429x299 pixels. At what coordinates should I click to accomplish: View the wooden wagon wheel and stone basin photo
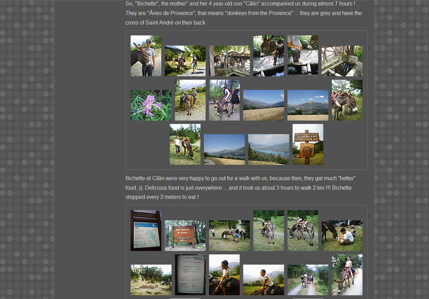click(x=342, y=61)
